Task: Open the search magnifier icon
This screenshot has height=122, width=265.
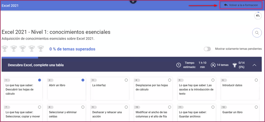Action: (x=257, y=33)
